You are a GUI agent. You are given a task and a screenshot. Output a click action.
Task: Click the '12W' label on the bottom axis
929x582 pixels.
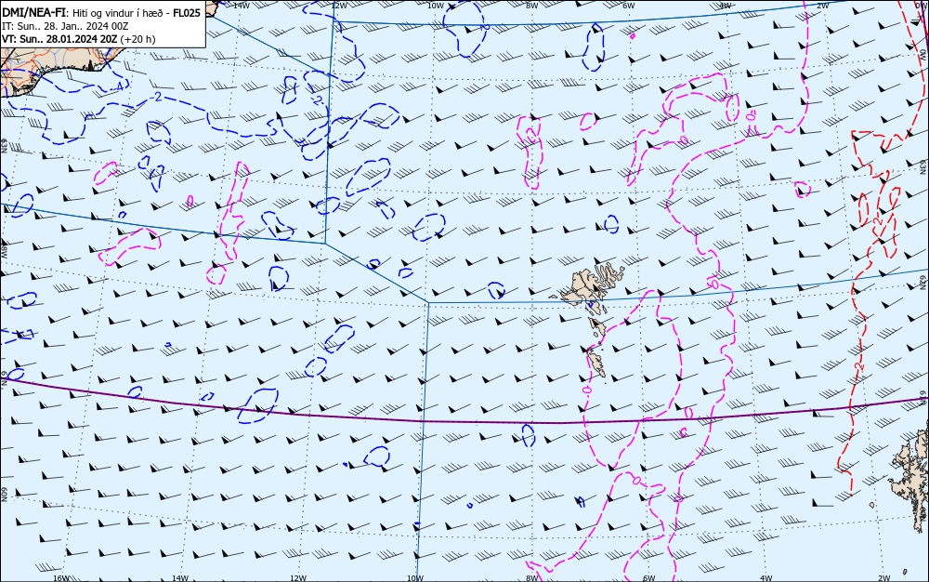tap(298, 578)
